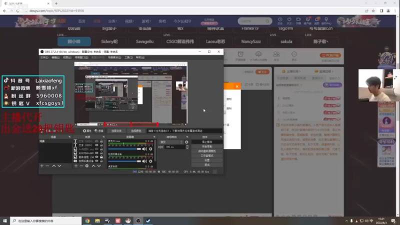Pop out the Sources dock via header icon

pyautogui.click(x=103, y=137)
